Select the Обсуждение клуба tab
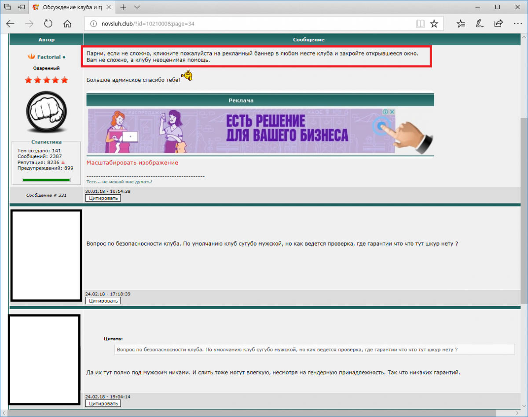Screen dimensions: 528x417 70,7
